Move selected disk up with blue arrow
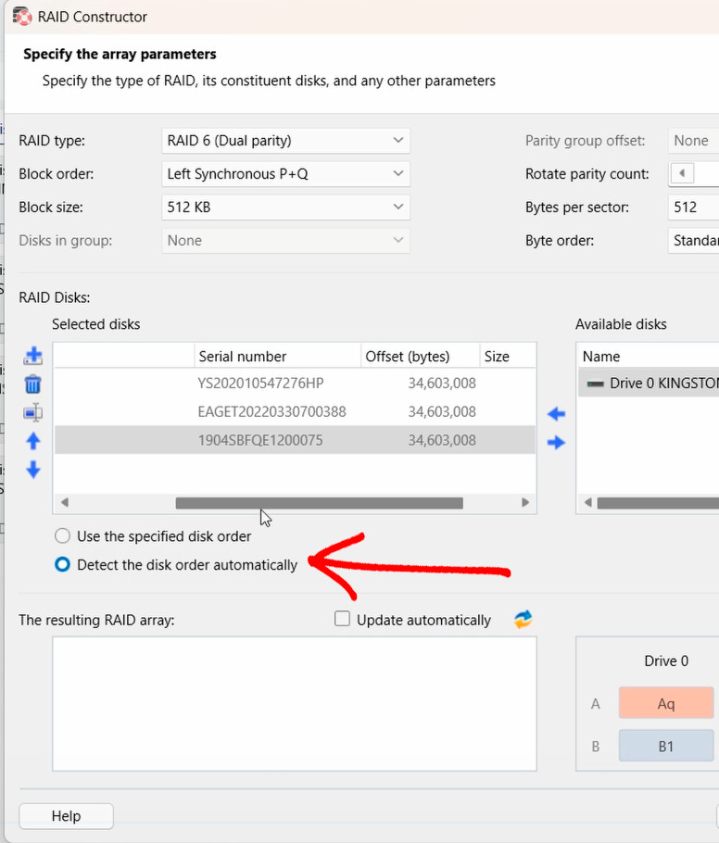Image resolution: width=719 pixels, height=843 pixels. pos(33,441)
